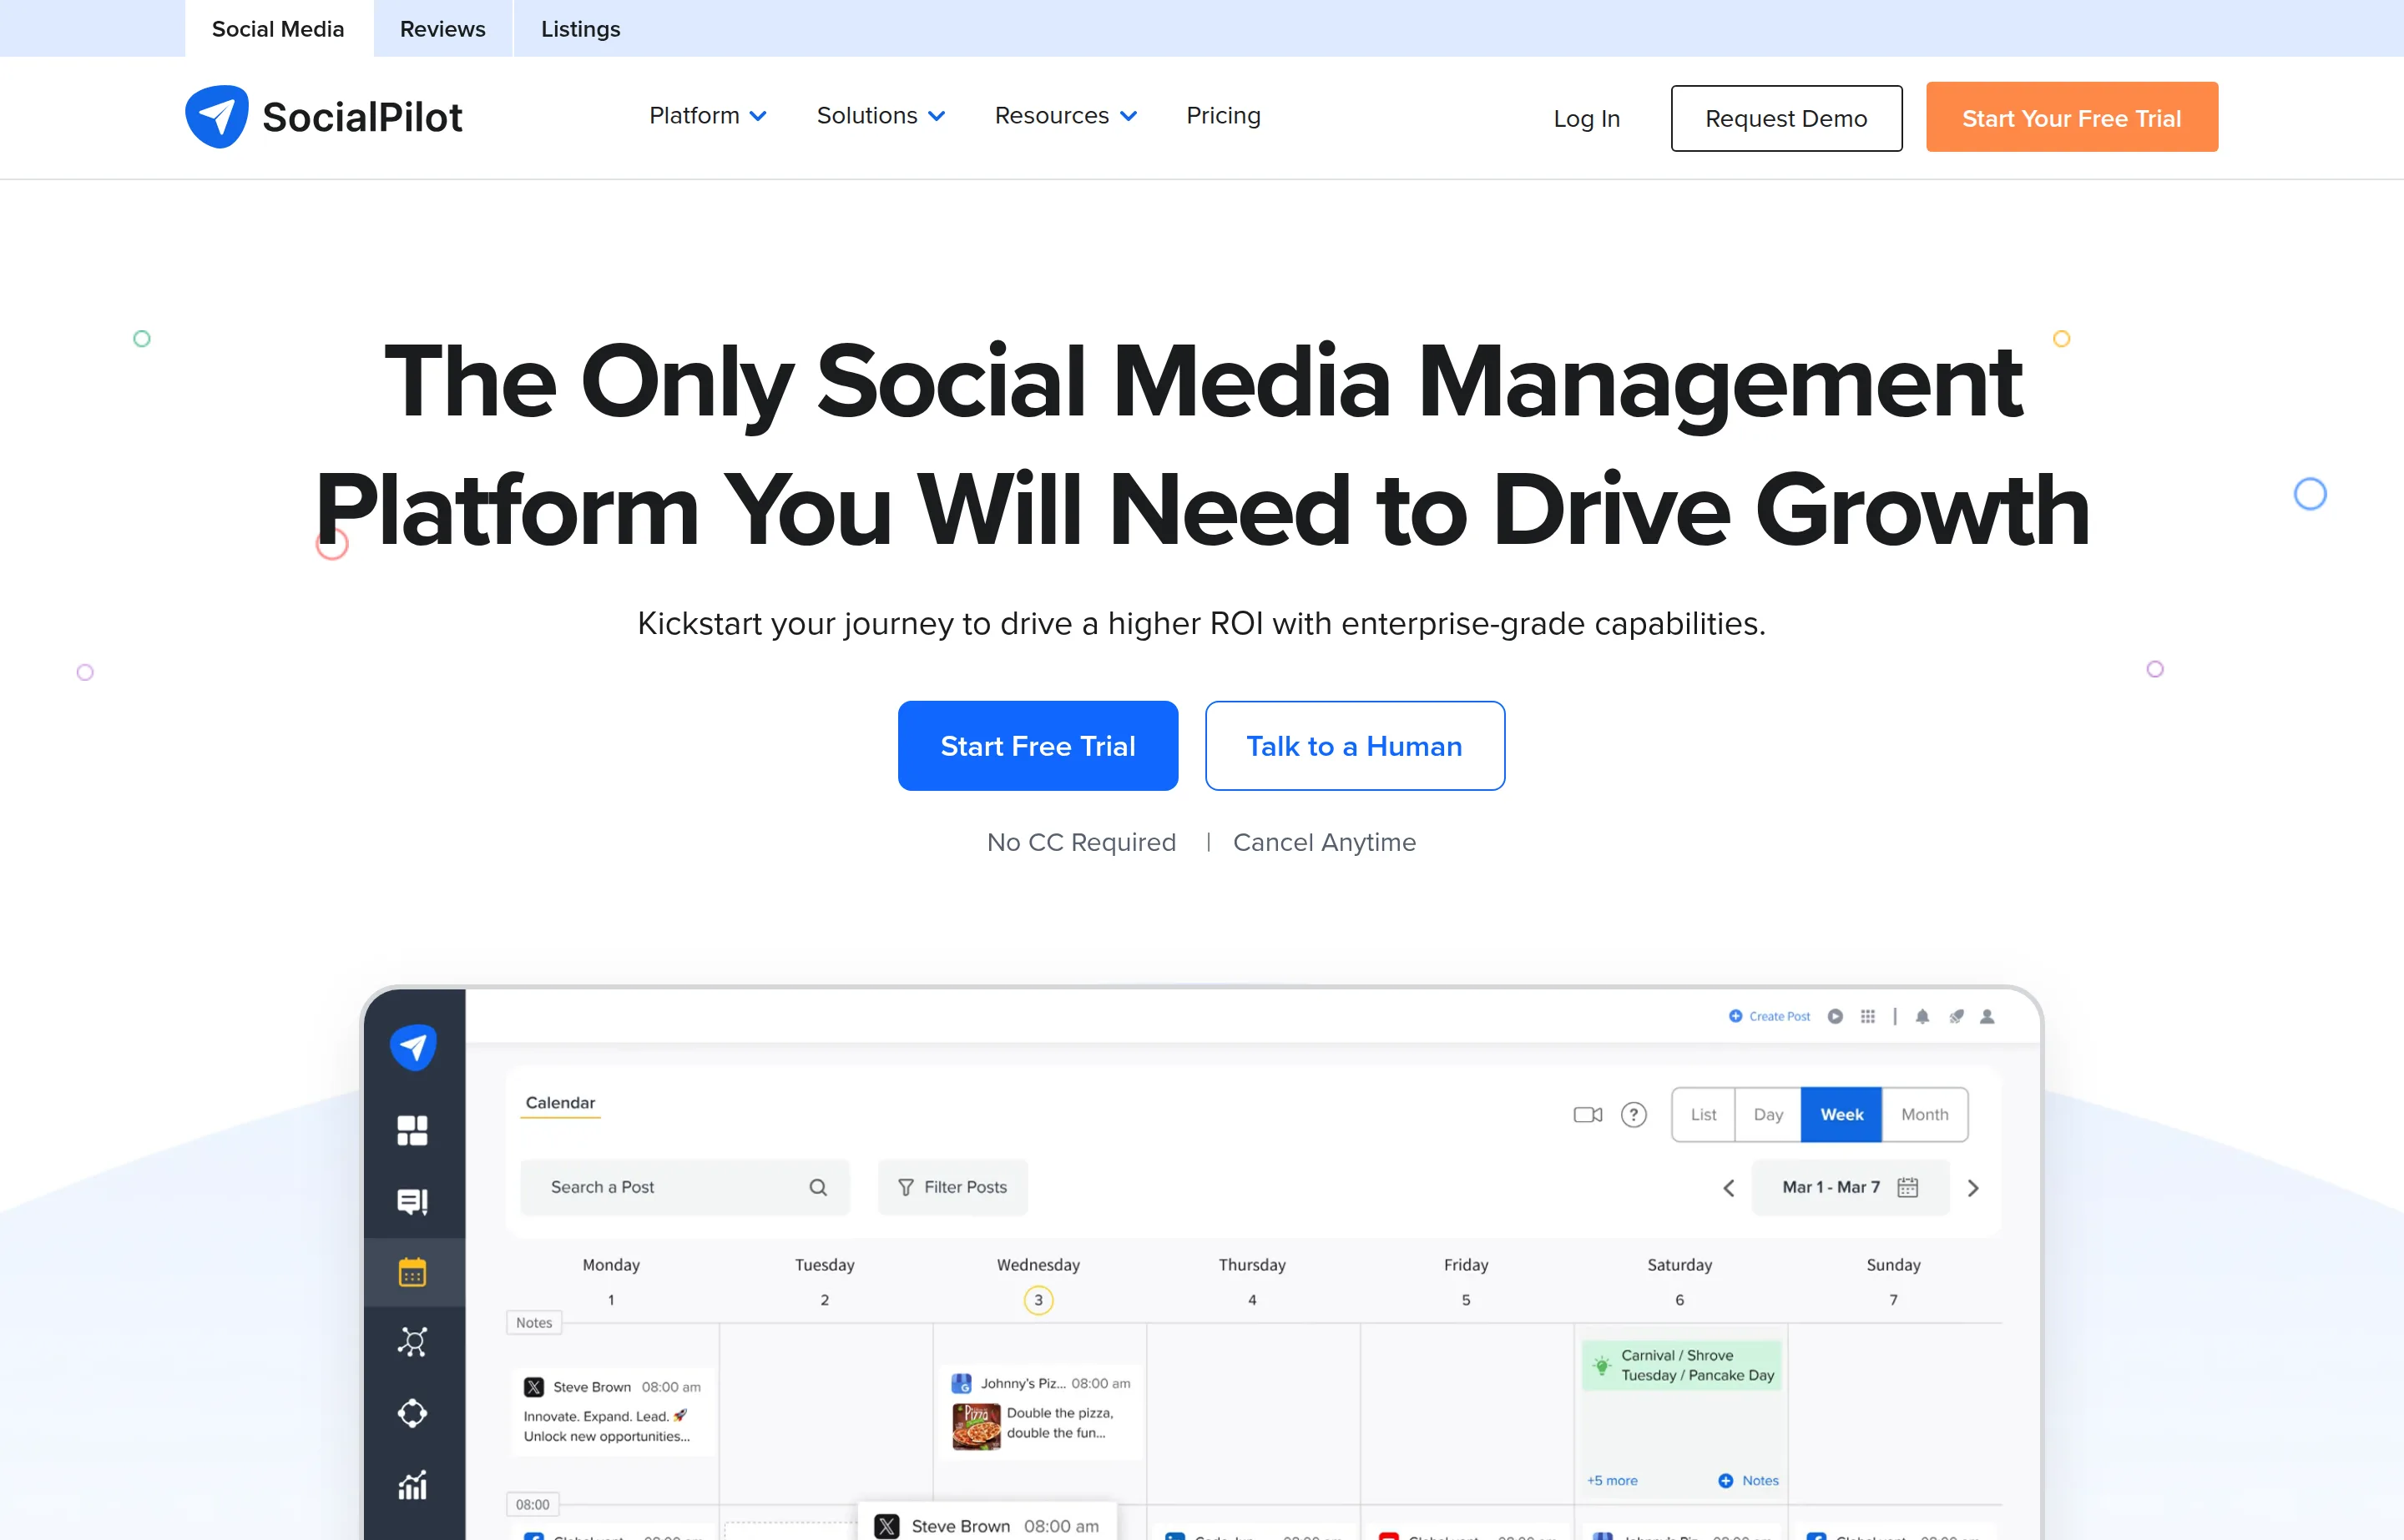Click the video camera icon near the view switcher

click(x=1588, y=1114)
